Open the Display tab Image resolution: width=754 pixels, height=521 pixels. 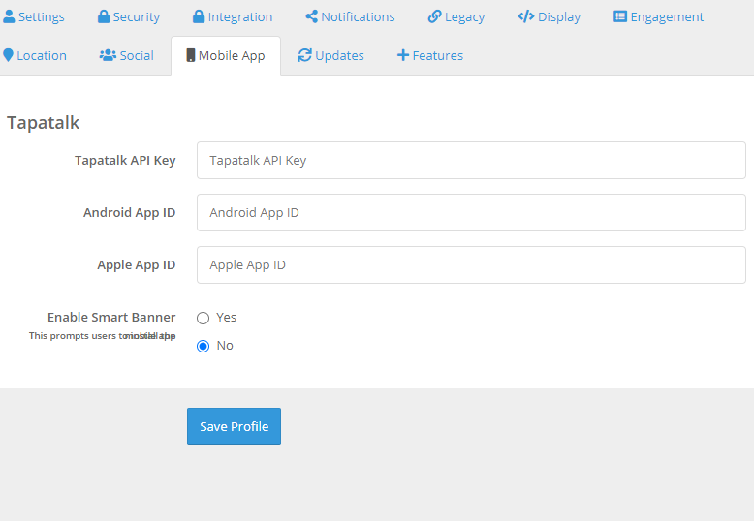550,16
